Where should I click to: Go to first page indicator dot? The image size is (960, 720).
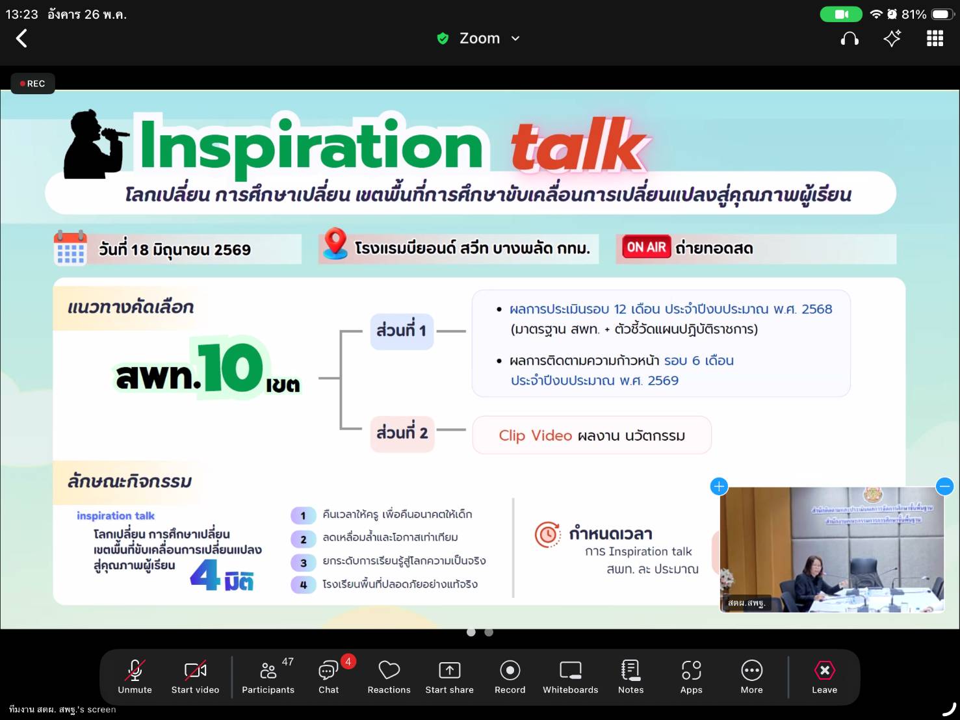pyautogui.click(x=471, y=632)
